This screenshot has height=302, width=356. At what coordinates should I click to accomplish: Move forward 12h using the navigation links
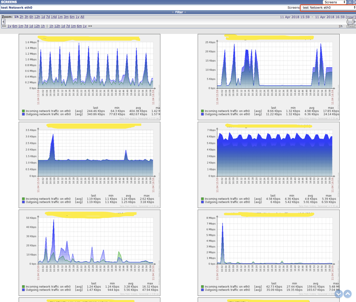point(57,26)
